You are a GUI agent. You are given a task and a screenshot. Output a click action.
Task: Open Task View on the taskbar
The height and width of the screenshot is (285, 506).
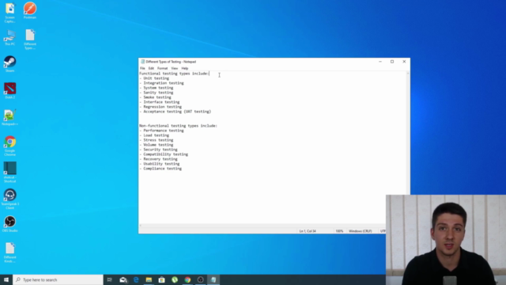point(110,279)
